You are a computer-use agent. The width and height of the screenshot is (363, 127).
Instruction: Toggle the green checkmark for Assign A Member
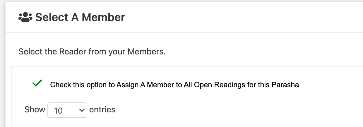pyautogui.click(x=37, y=84)
